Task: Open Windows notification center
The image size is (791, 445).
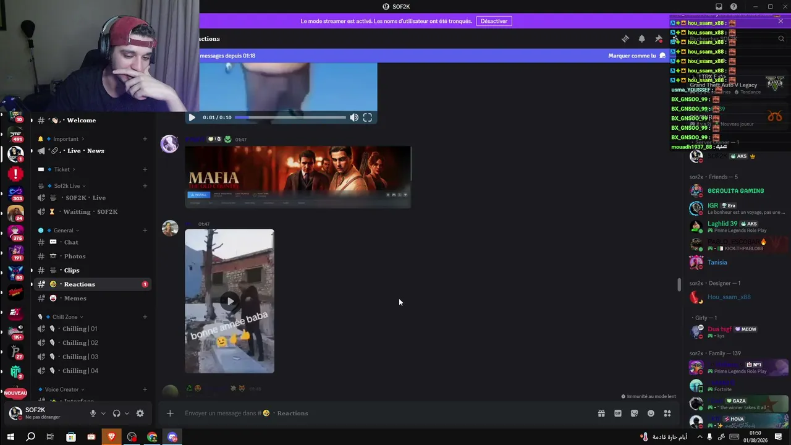Action: (778, 437)
